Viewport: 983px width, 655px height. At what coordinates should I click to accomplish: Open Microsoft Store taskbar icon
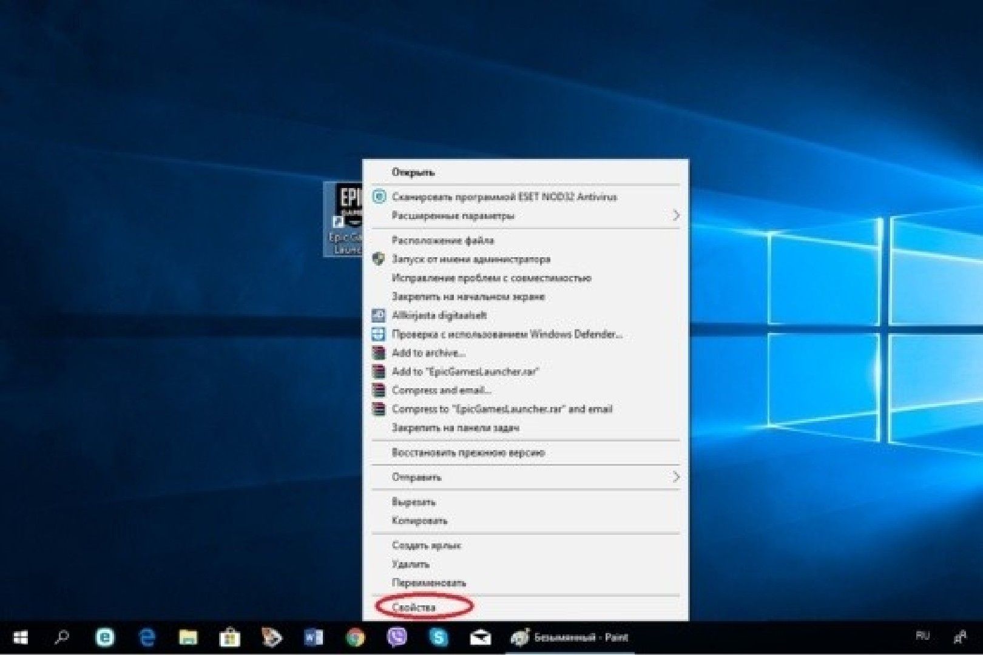coord(230,637)
